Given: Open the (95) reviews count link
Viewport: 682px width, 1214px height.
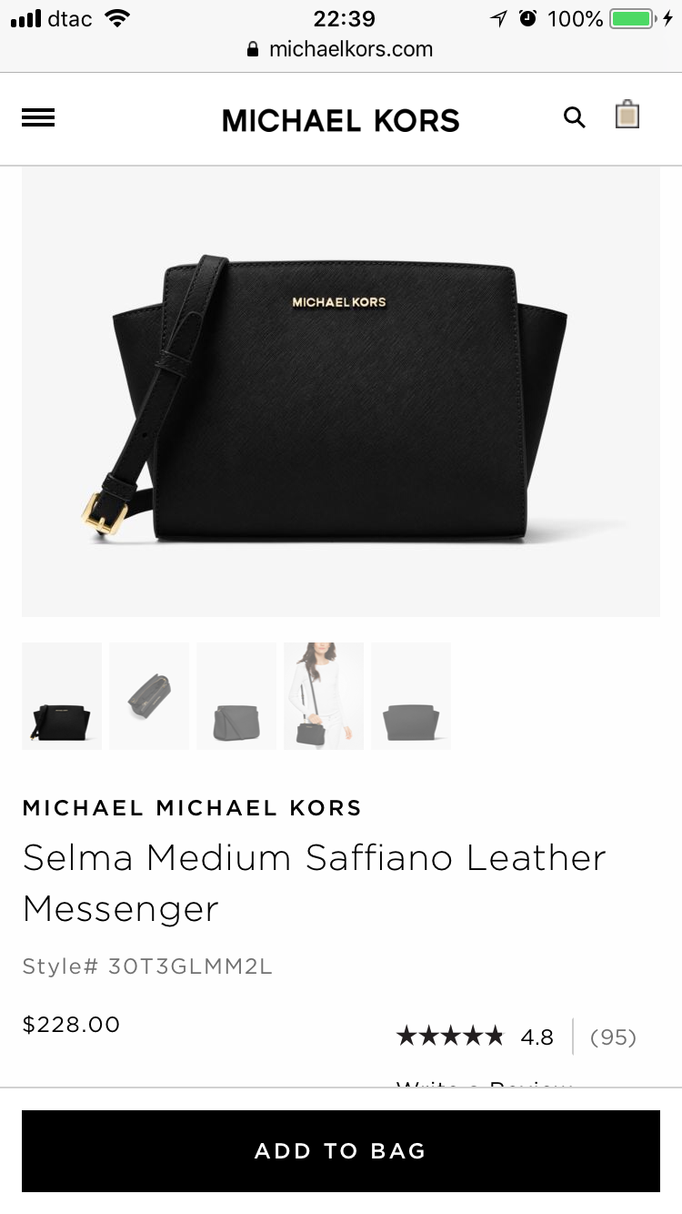Looking at the screenshot, I should coord(613,1037).
